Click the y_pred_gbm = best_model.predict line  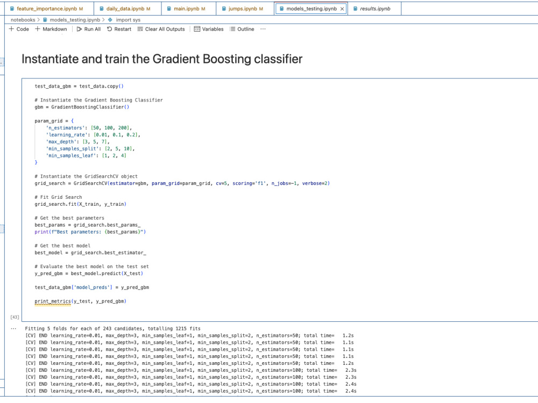pos(89,274)
